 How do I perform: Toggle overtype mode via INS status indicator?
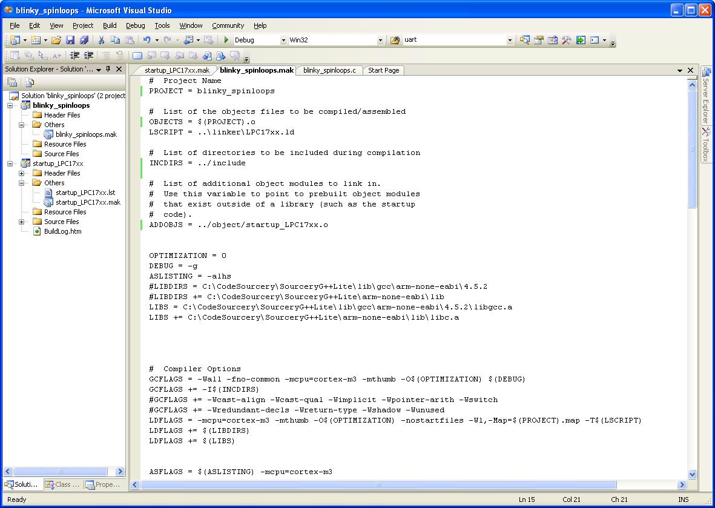point(682,500)
